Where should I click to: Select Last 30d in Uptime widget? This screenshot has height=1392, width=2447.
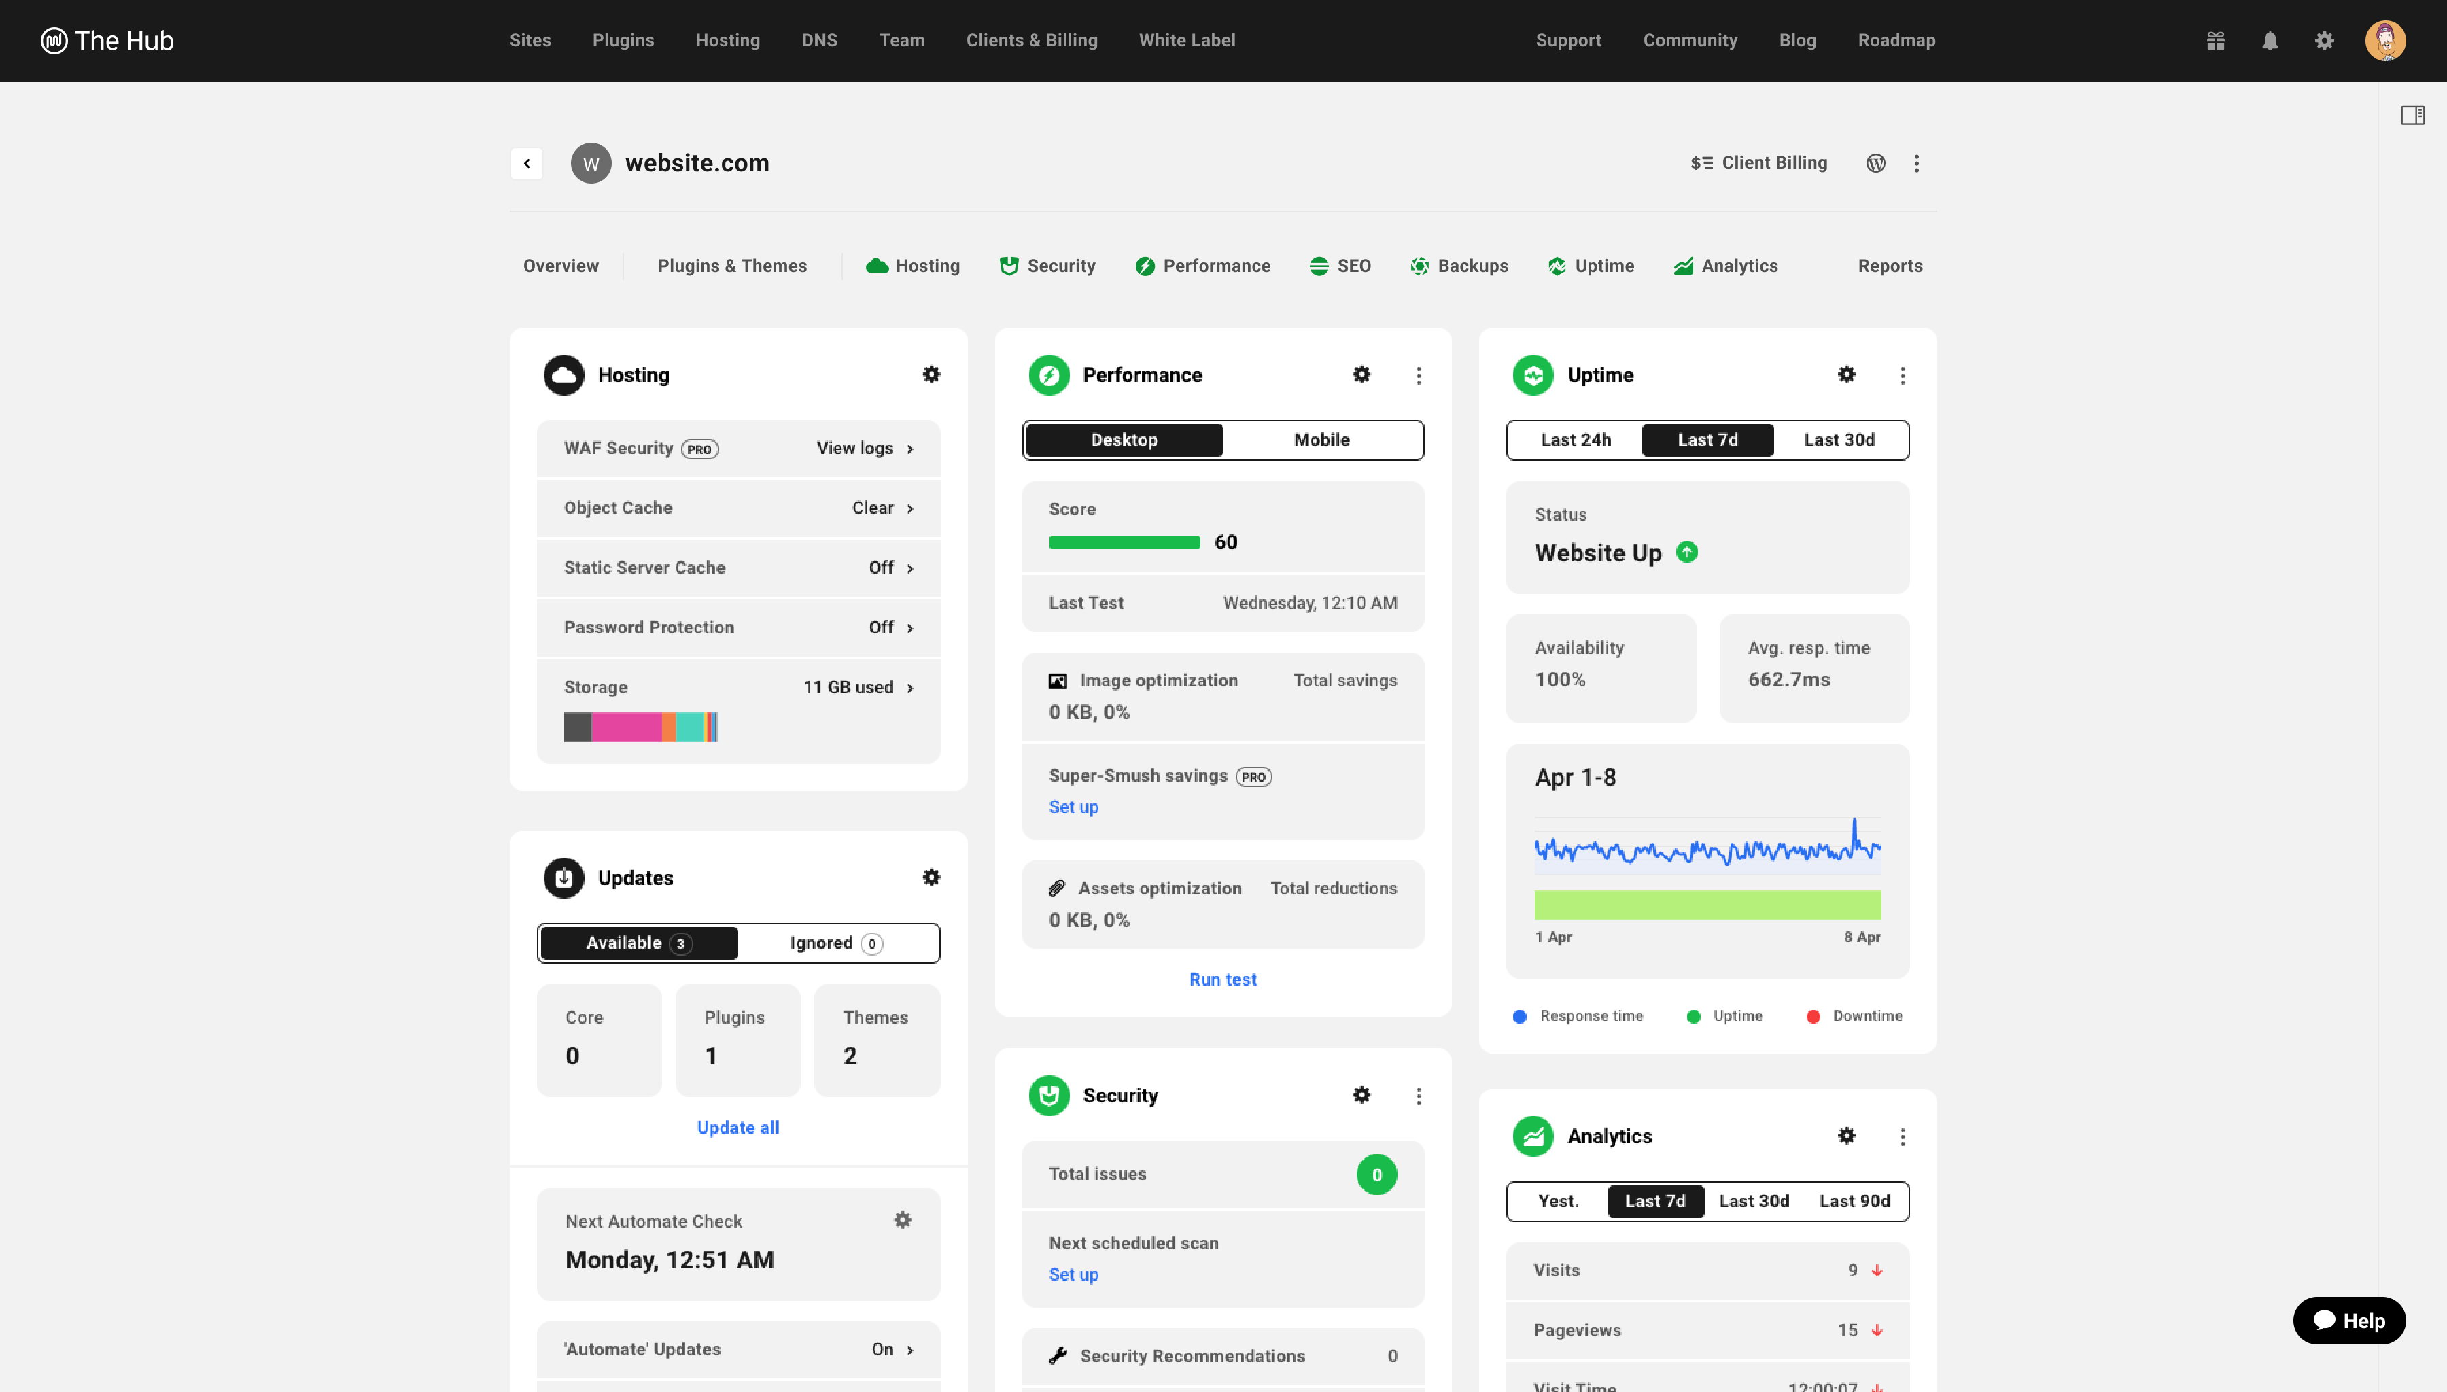1839,440
